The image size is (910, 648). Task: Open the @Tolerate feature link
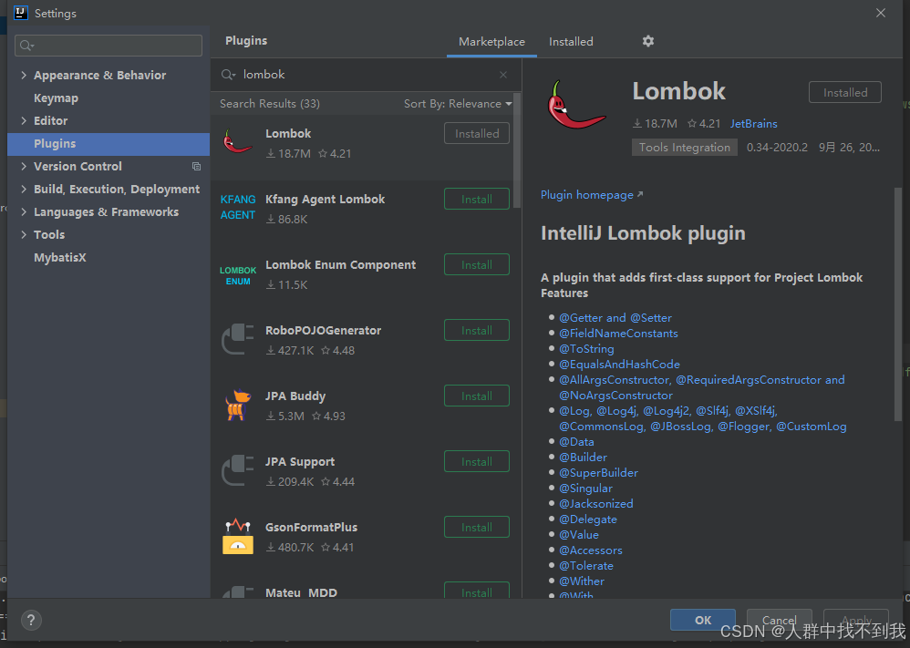586,566
